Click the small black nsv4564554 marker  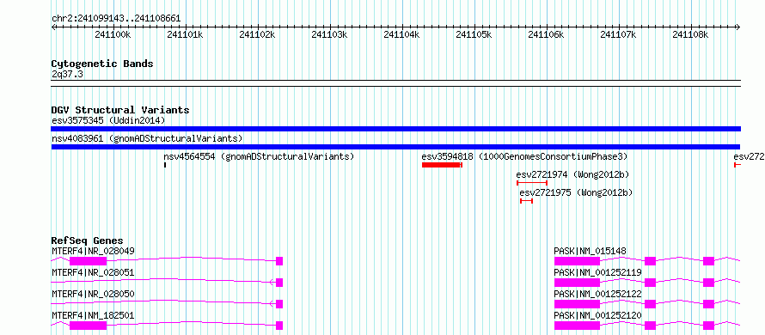point(165,165)
